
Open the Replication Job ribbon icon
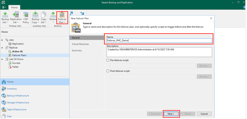[x=16, y=17]
